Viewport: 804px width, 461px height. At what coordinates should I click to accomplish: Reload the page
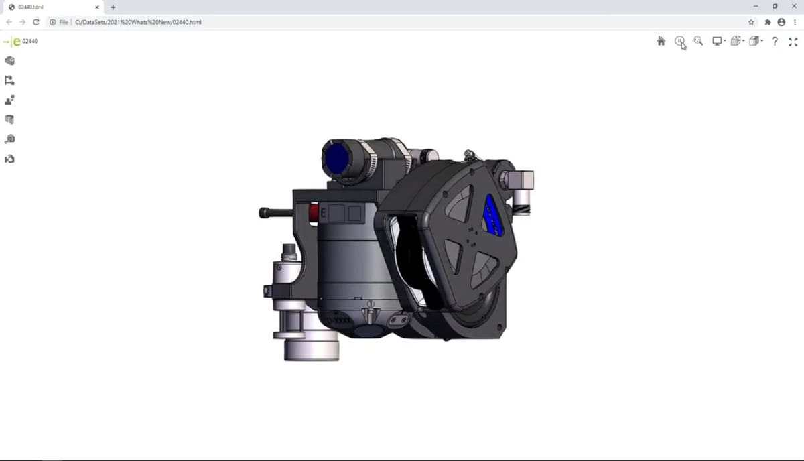tap(36, 22)
